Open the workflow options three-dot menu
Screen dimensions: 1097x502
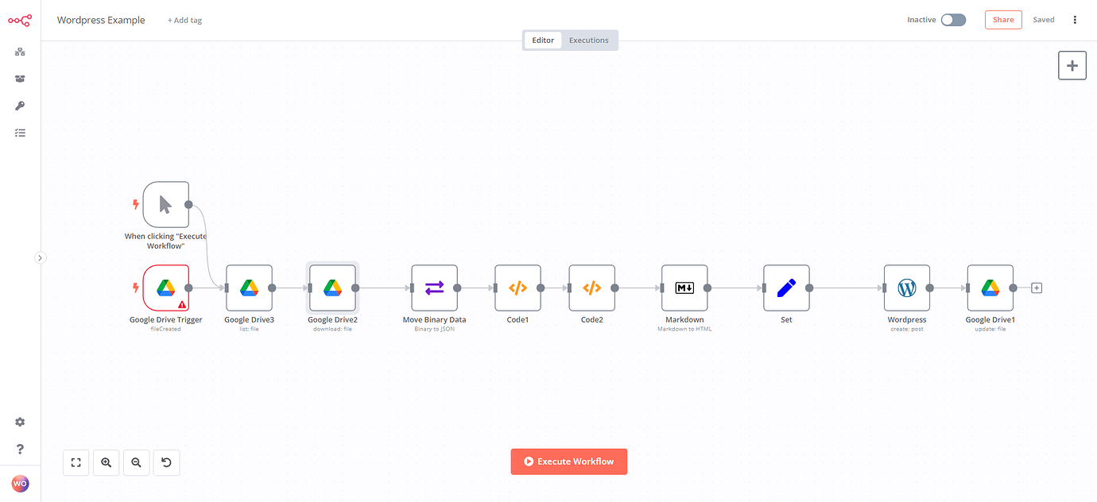[1075, 19]
